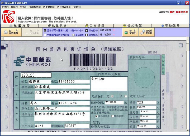
Task: Click recipient name field 杨得意
Action: (40, 81)
